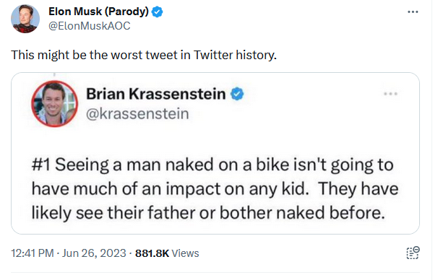Click the Jun 26, 2023 date

point(94,253)
